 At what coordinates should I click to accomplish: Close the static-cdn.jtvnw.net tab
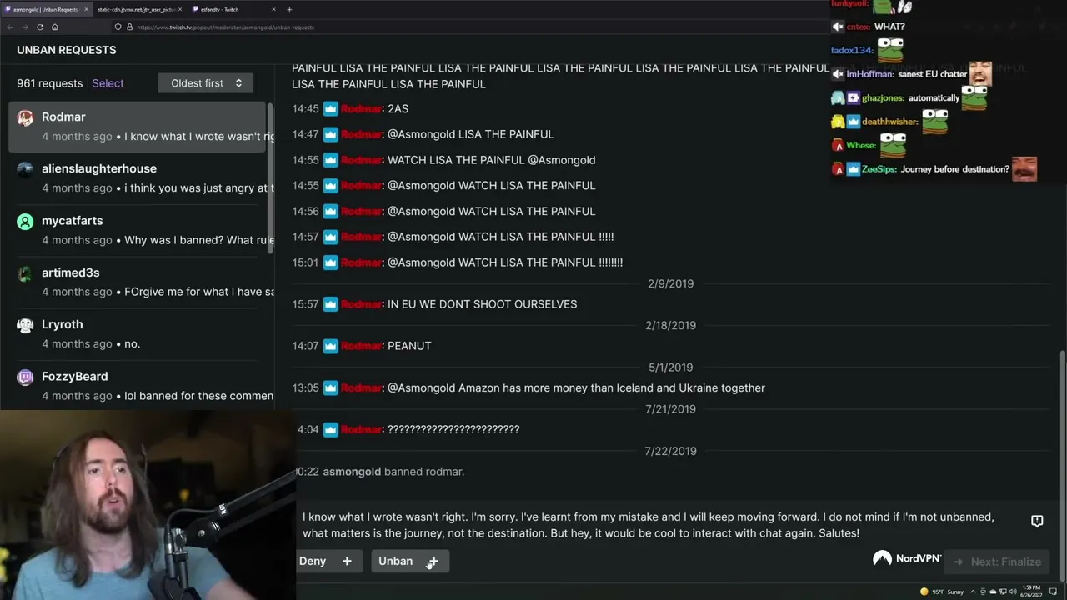[x=180, y=9]
